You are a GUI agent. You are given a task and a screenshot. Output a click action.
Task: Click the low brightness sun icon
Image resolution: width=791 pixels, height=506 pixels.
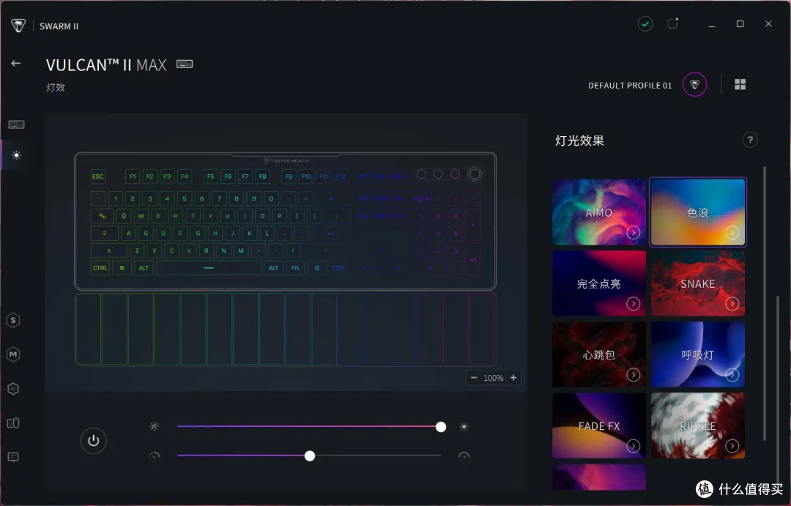point(155,426)
